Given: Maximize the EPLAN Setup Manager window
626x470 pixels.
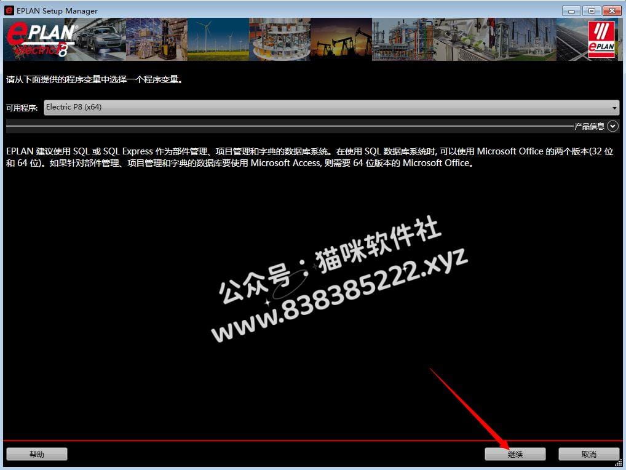Looking at the screenshot, I should pos(592,11).
